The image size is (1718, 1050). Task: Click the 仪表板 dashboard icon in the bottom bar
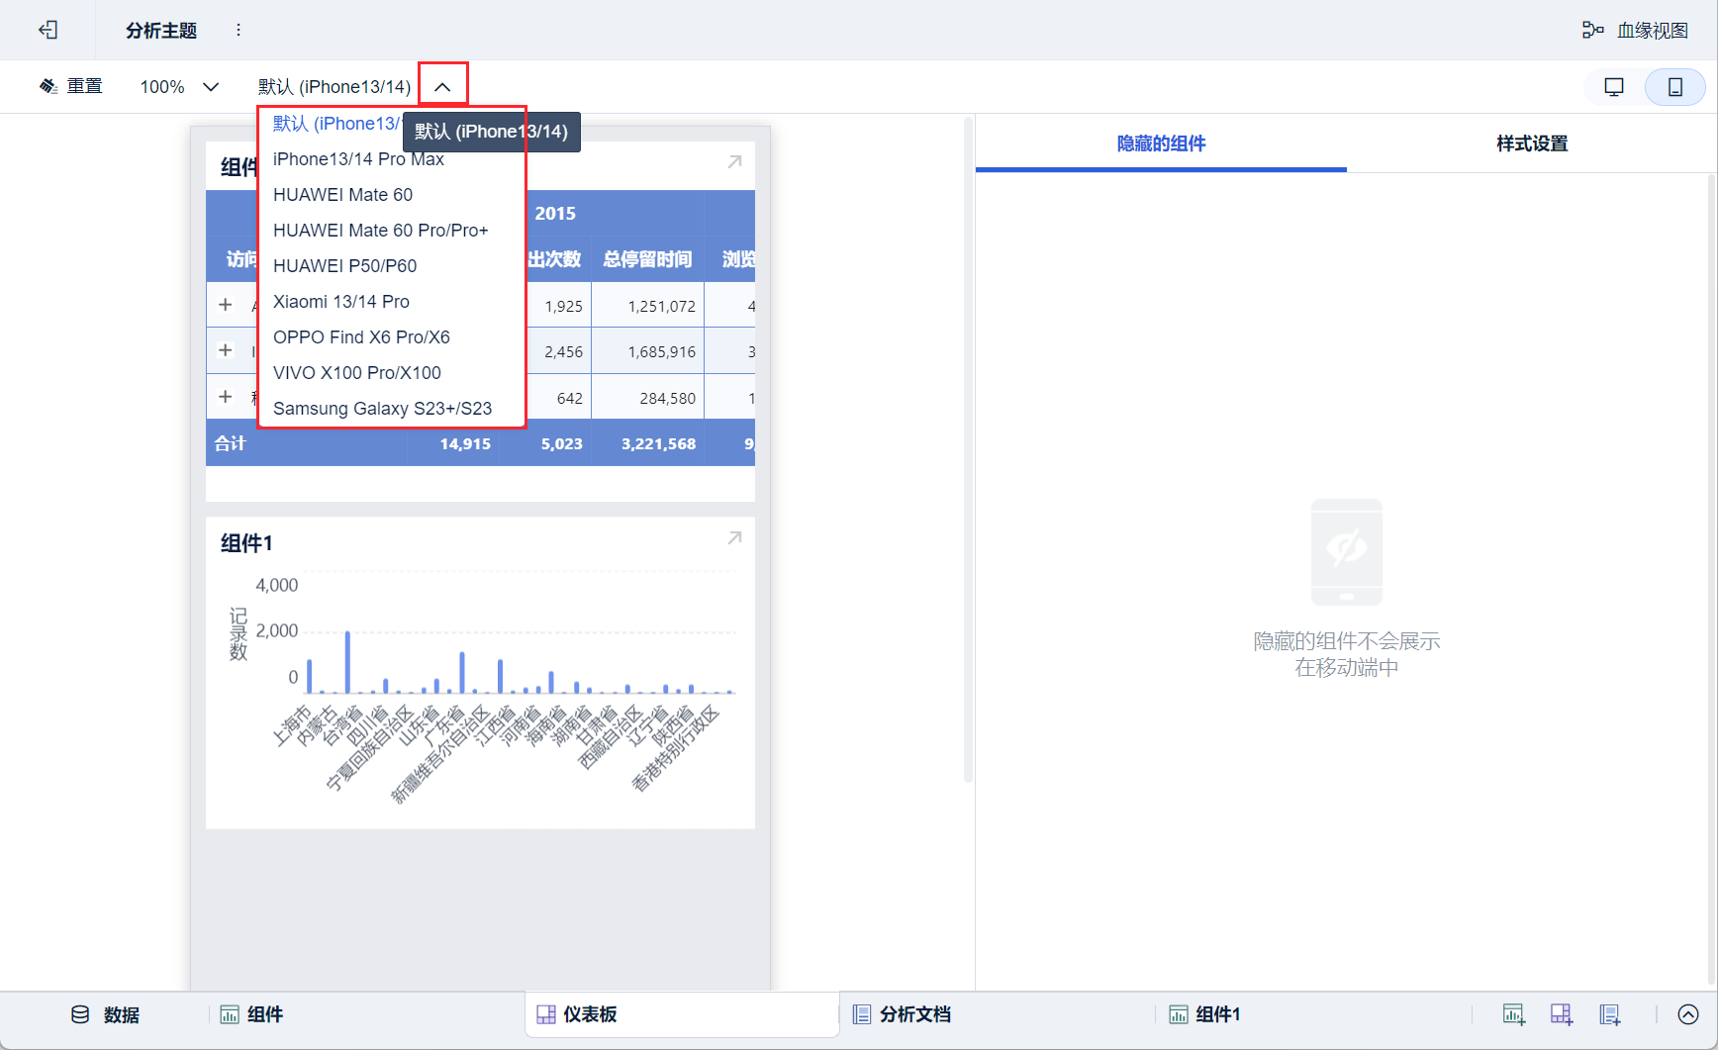point(546,1014)
